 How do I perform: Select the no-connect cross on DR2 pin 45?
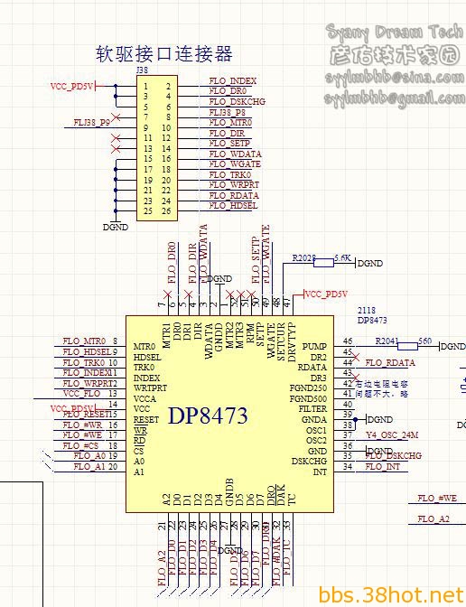[355, 357]
